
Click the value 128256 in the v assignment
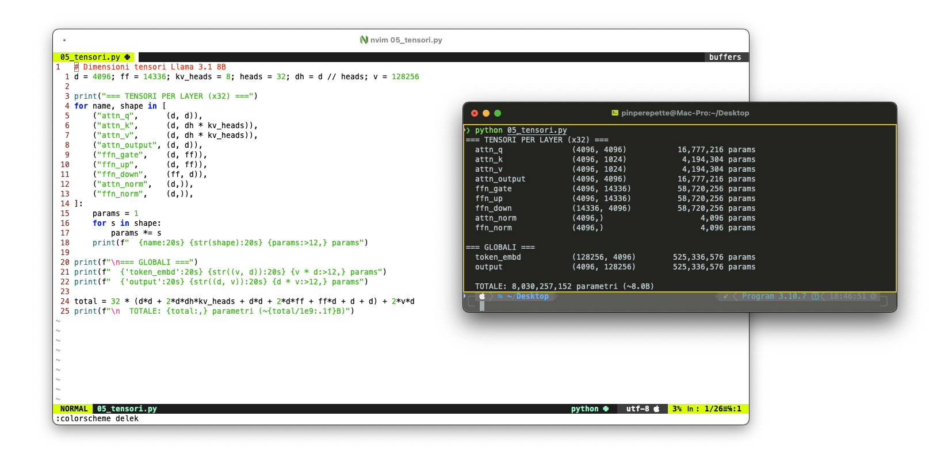click(x=405, y=76)
